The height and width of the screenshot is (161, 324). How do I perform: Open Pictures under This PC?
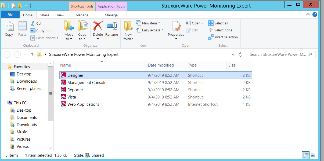(24, 139)
